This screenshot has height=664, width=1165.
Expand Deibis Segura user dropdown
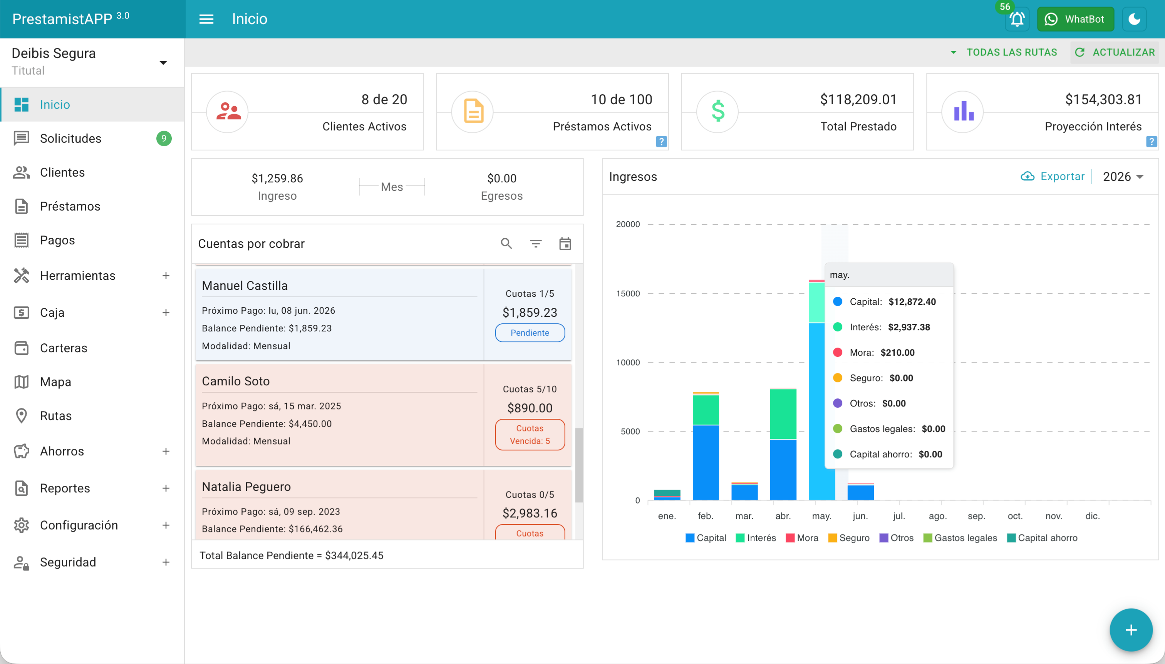point(163,62)
